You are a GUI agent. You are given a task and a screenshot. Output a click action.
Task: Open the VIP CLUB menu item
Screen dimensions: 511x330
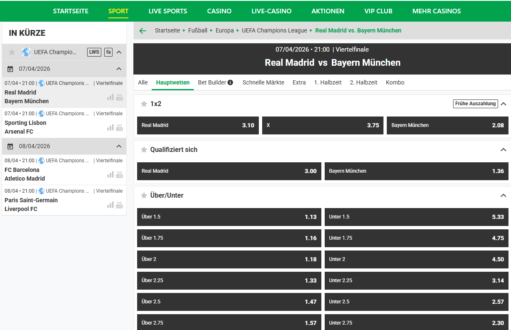point(378,11)
